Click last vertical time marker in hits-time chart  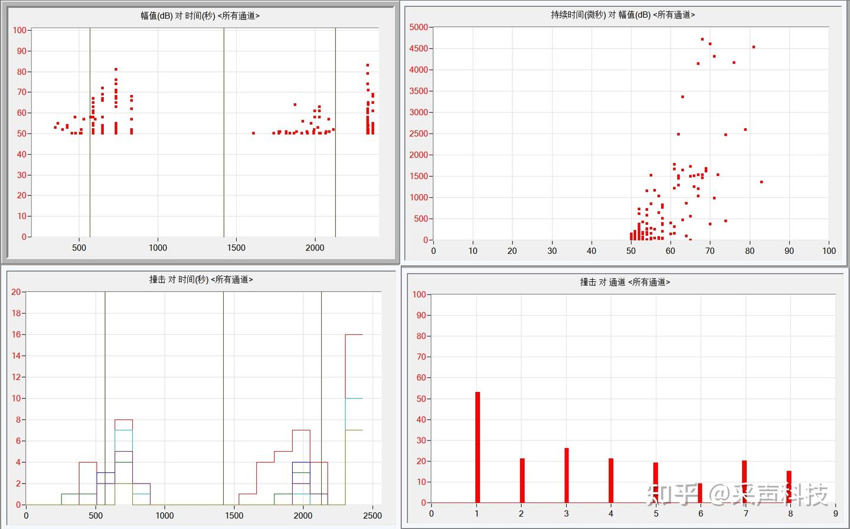(321, 398)
